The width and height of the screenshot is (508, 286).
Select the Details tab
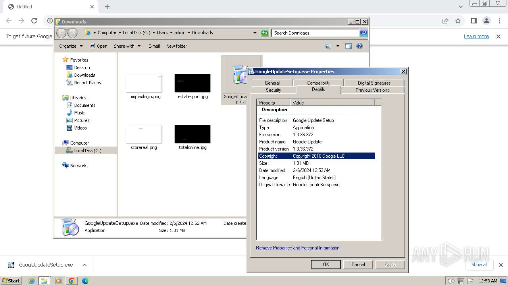[x=318, y=90]
